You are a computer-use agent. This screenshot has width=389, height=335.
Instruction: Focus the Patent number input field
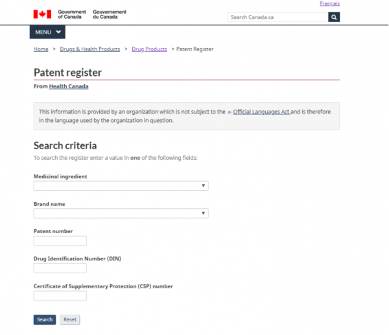(x=60, y=241)
